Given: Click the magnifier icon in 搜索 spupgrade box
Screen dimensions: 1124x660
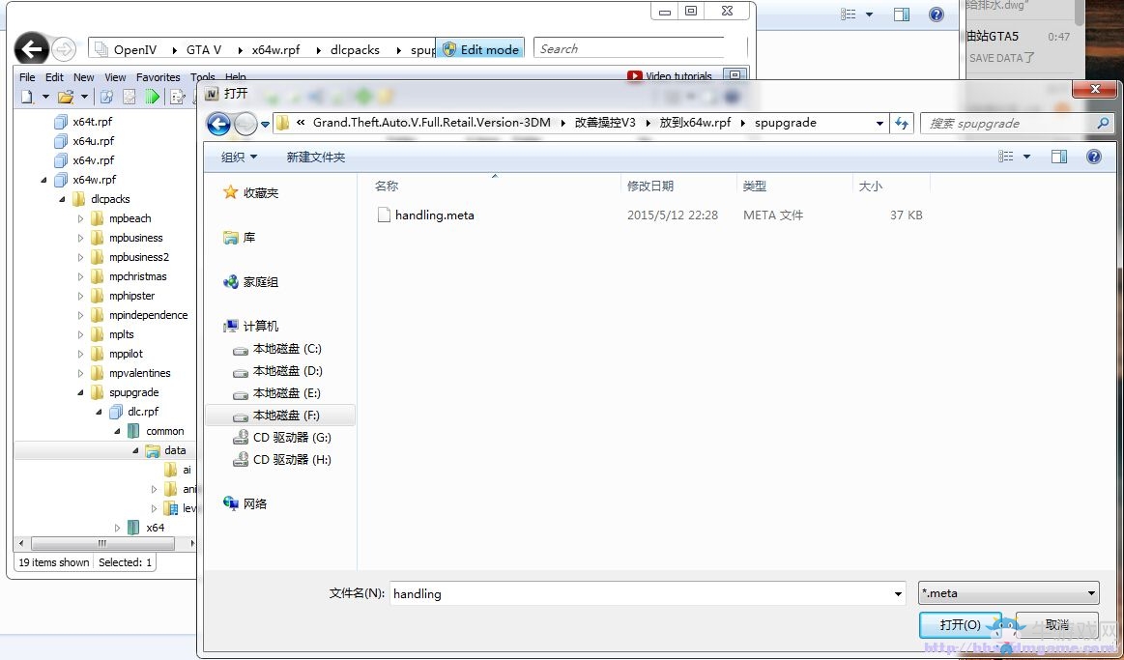Looking at the screenshot, I should point(1103,124).
